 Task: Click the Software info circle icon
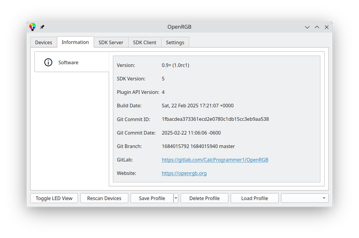coord(48,63)
